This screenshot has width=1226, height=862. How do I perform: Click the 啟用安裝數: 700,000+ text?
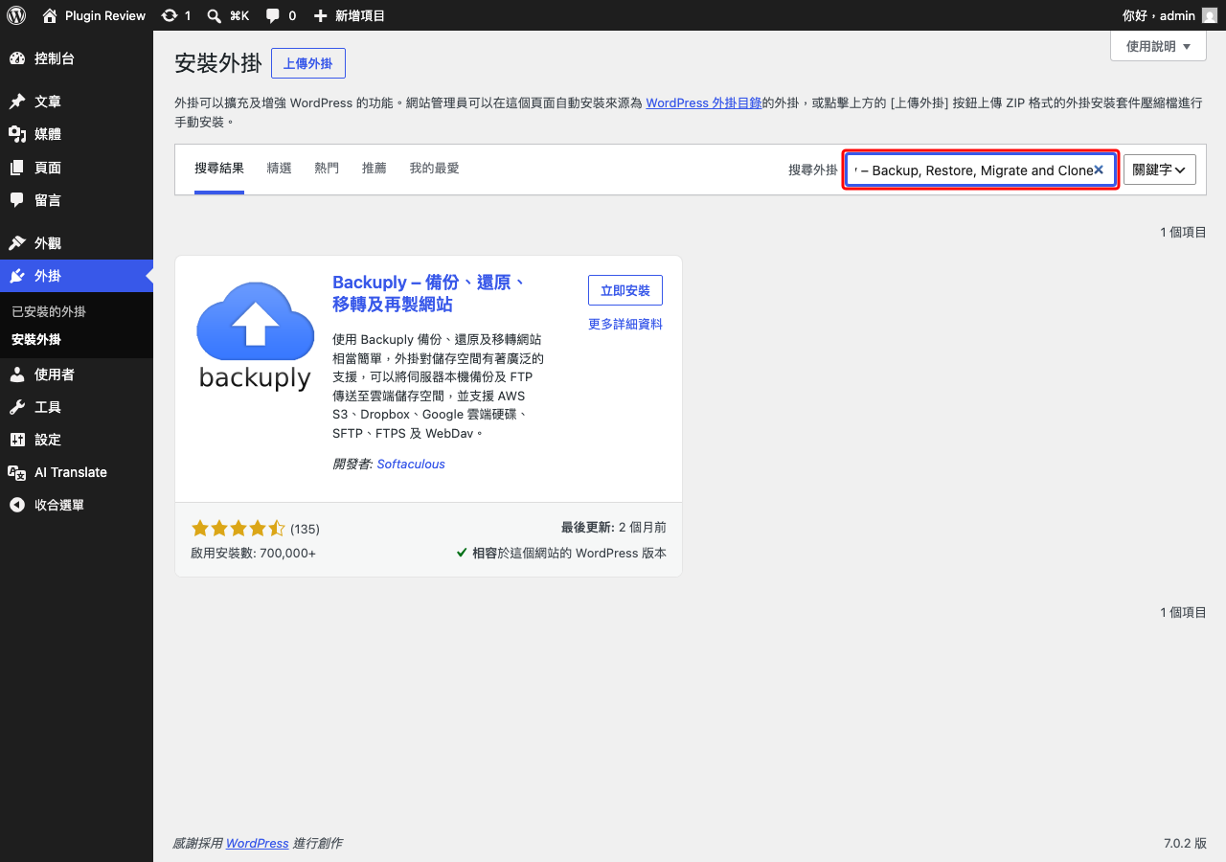pyautogui.click(x=254, y=554)
